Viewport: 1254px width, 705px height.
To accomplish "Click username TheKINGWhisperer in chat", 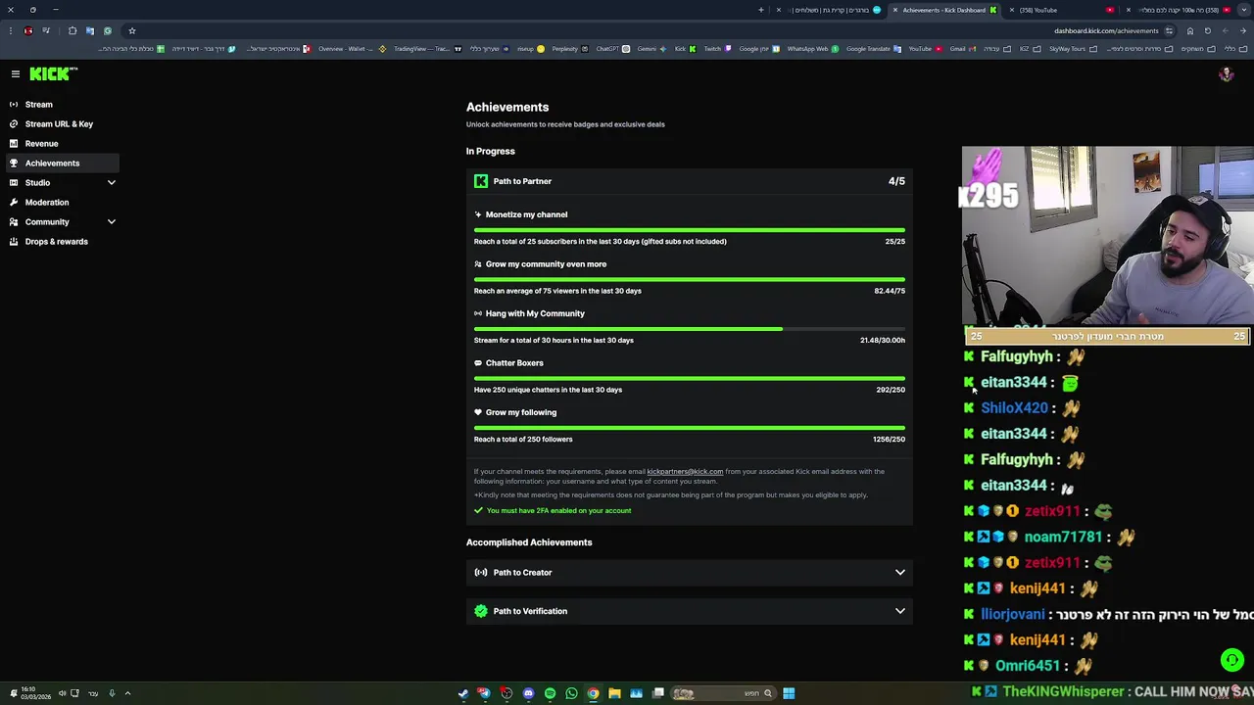I will tap(1063, 691).
